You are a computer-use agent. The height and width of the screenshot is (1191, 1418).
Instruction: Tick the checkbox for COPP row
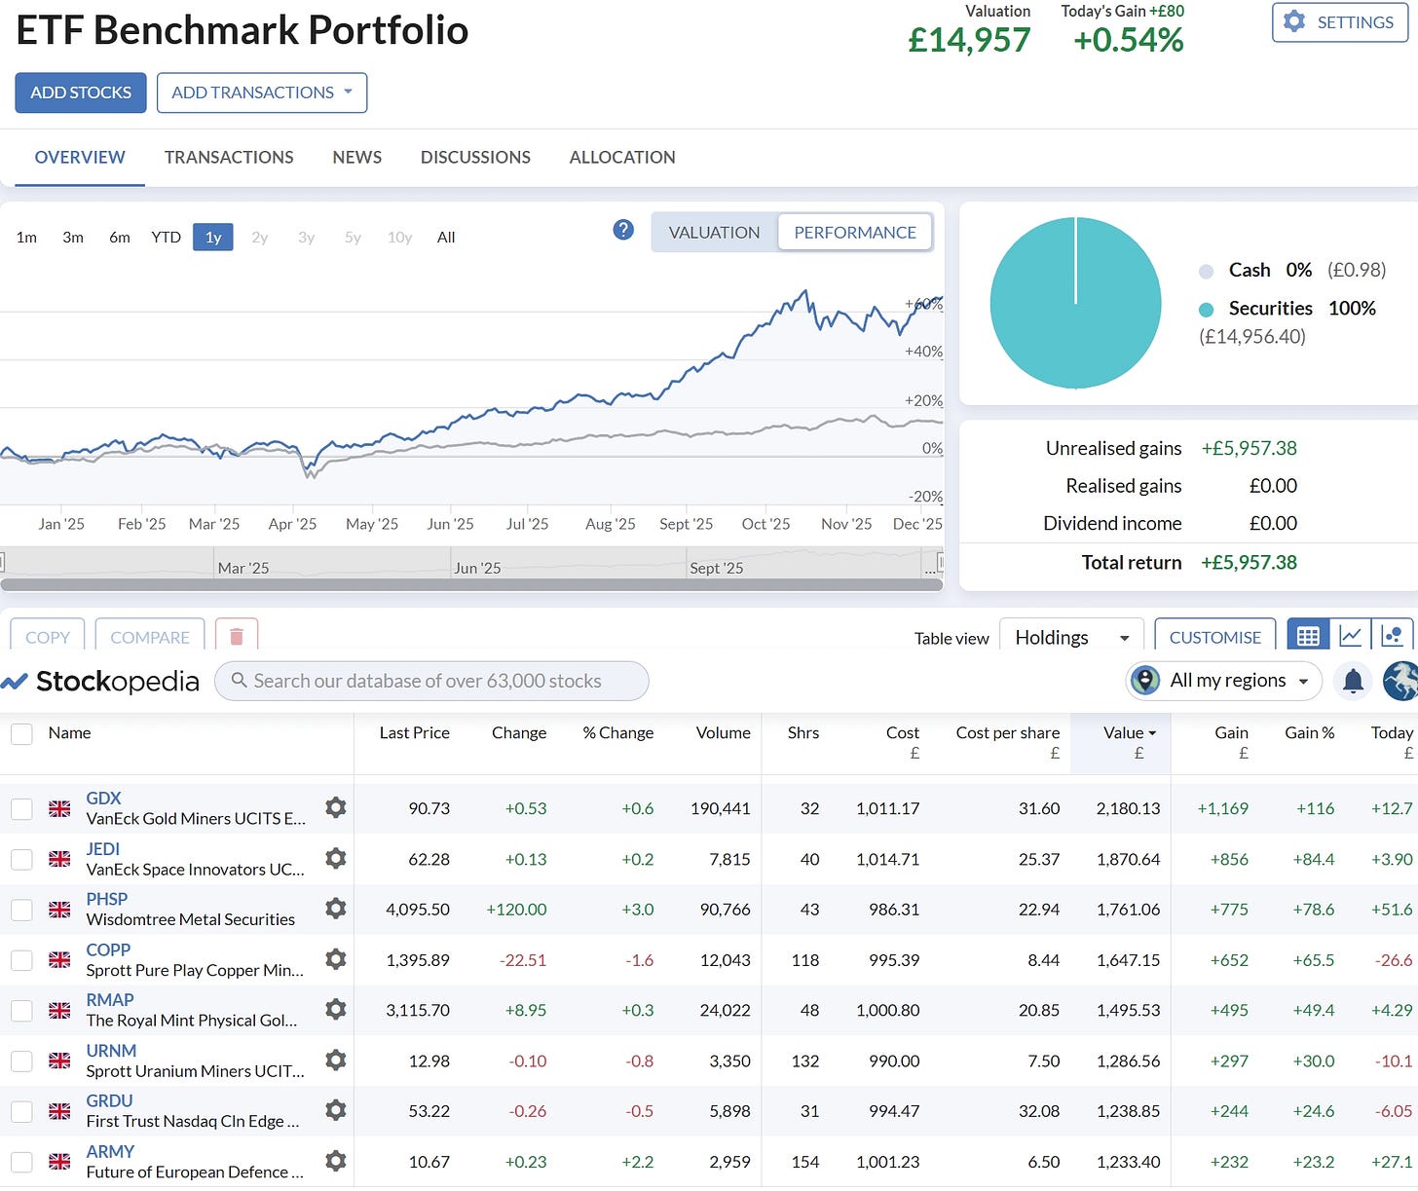(x=21, y=960)
